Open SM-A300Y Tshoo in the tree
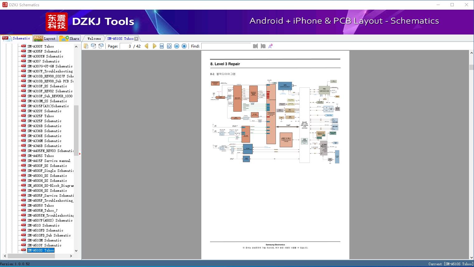Screen dimensions: 474x267 [x=41, y=46]
